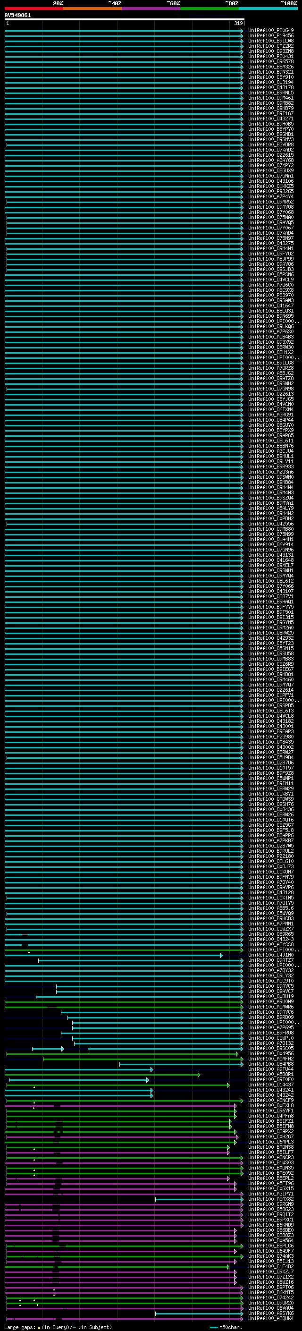The height and width of the screenshot is (1331, 302).
Task: Open hit UniRef100_Q9ATZ7
Action: [x=270, y=960]
